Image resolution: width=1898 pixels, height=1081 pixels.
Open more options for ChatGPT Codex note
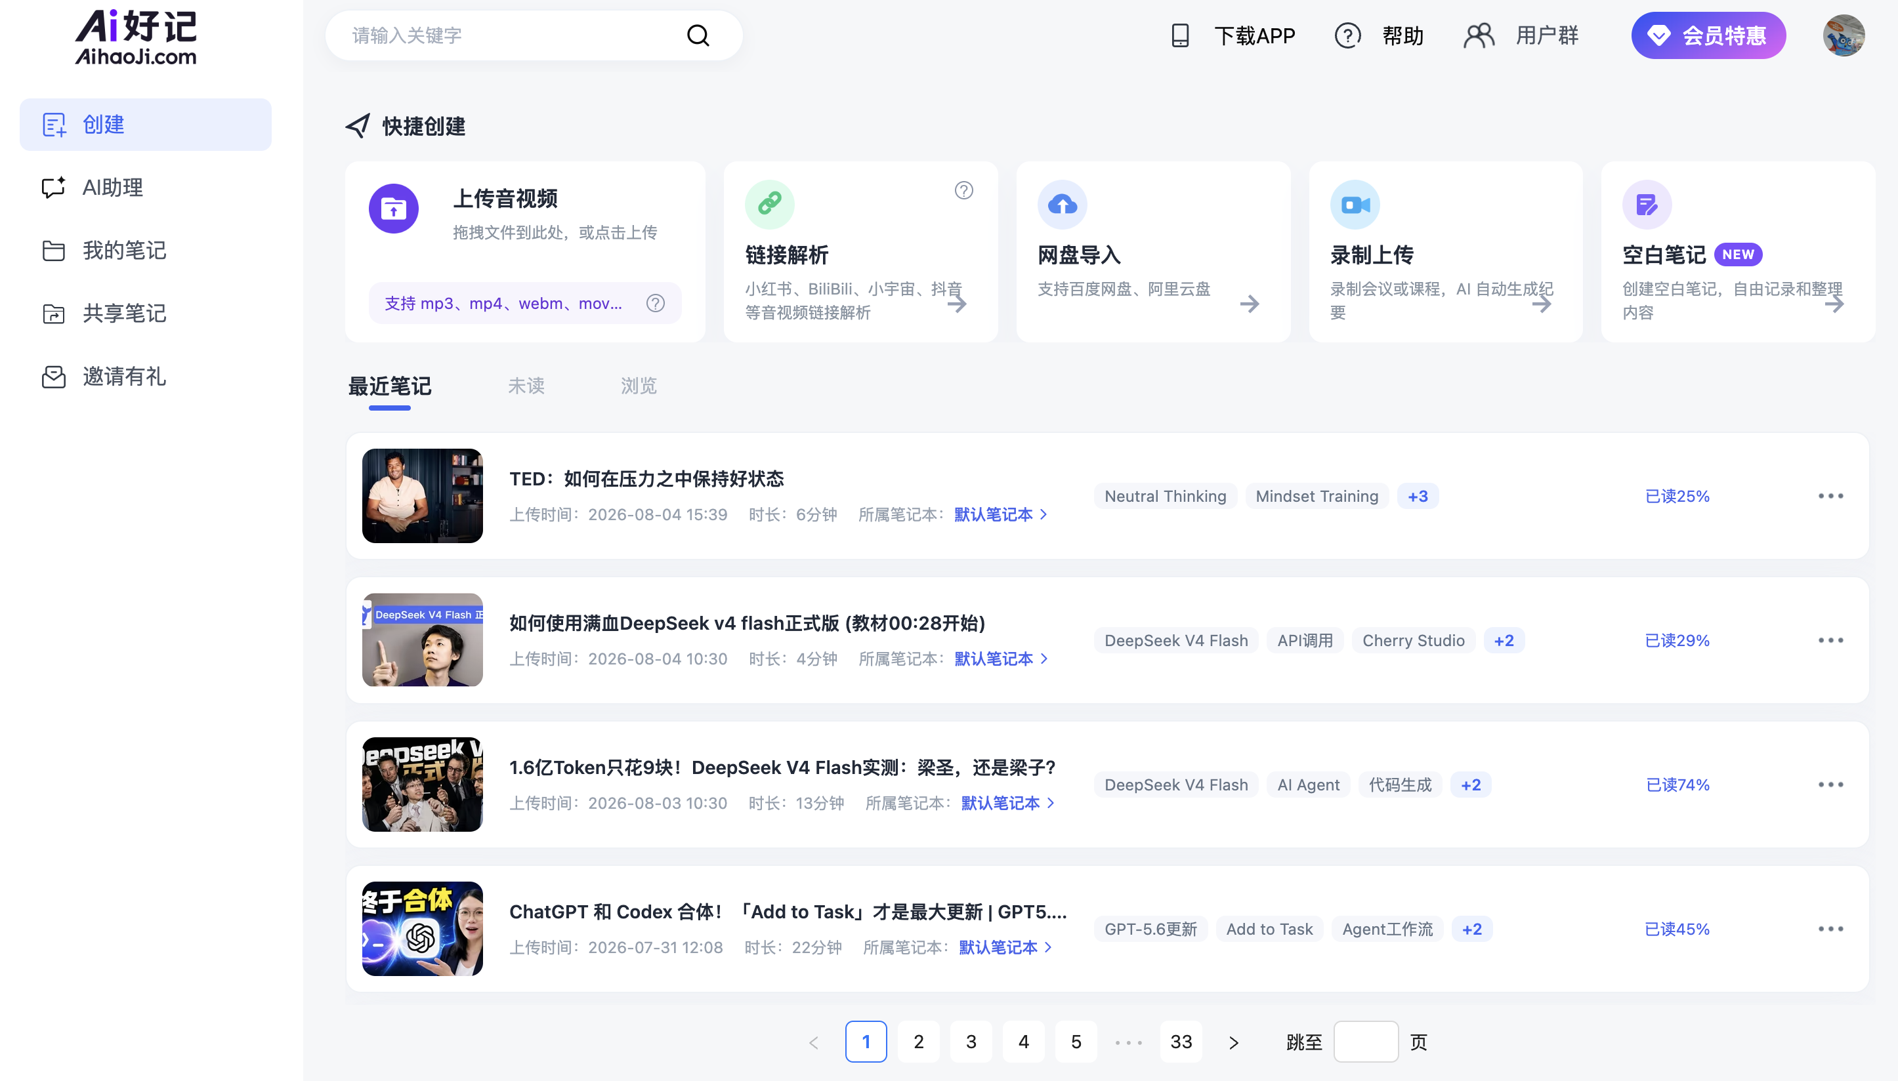(1830, 929)
